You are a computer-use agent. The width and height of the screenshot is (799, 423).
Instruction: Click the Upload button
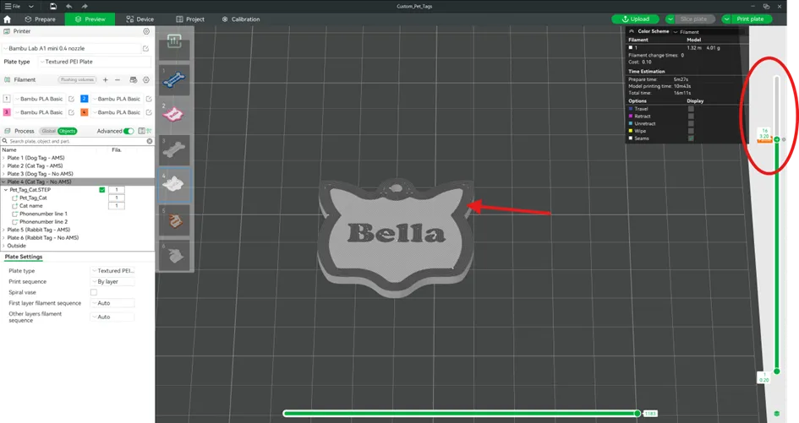coord(636,19)
